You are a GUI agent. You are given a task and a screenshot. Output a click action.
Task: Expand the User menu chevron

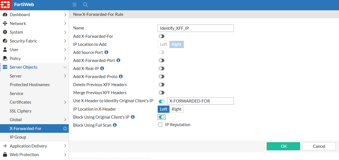[x=65, y=50]
